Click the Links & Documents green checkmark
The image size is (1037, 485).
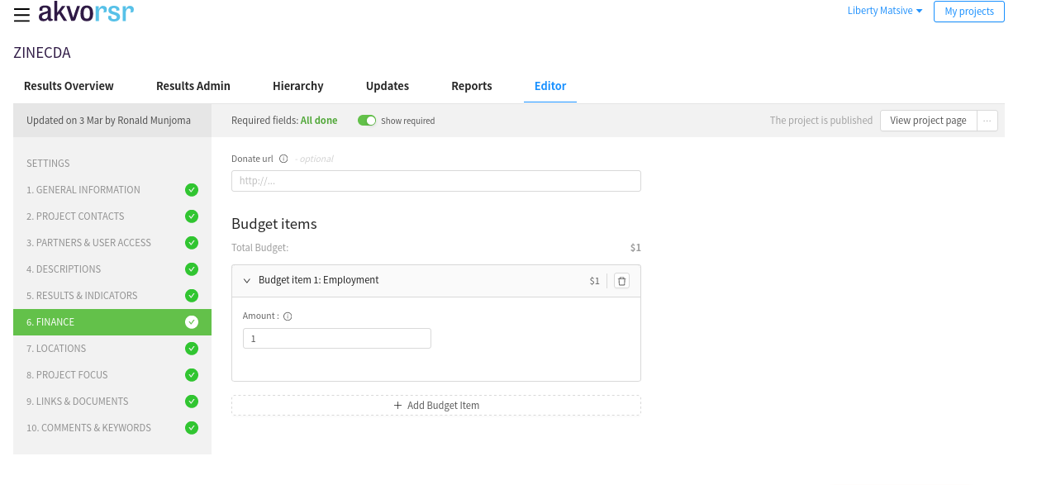point(192,402)
